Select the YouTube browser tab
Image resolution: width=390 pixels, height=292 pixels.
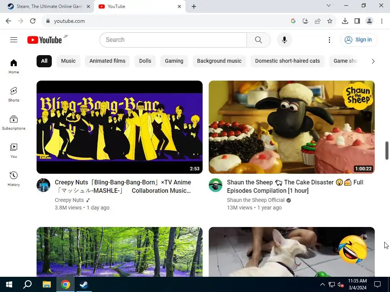pos(139,6)
